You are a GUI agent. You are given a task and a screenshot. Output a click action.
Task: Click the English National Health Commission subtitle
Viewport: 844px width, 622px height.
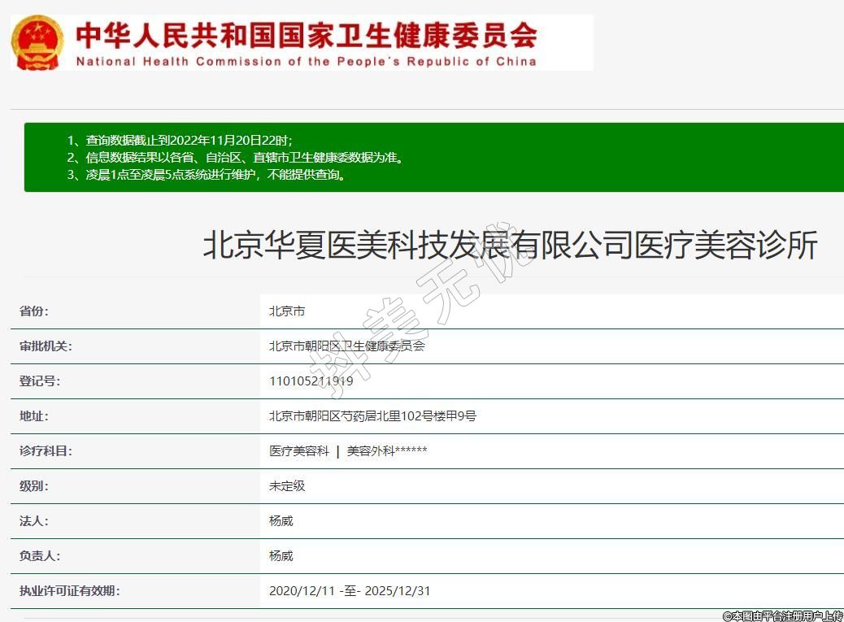point(306,62)
